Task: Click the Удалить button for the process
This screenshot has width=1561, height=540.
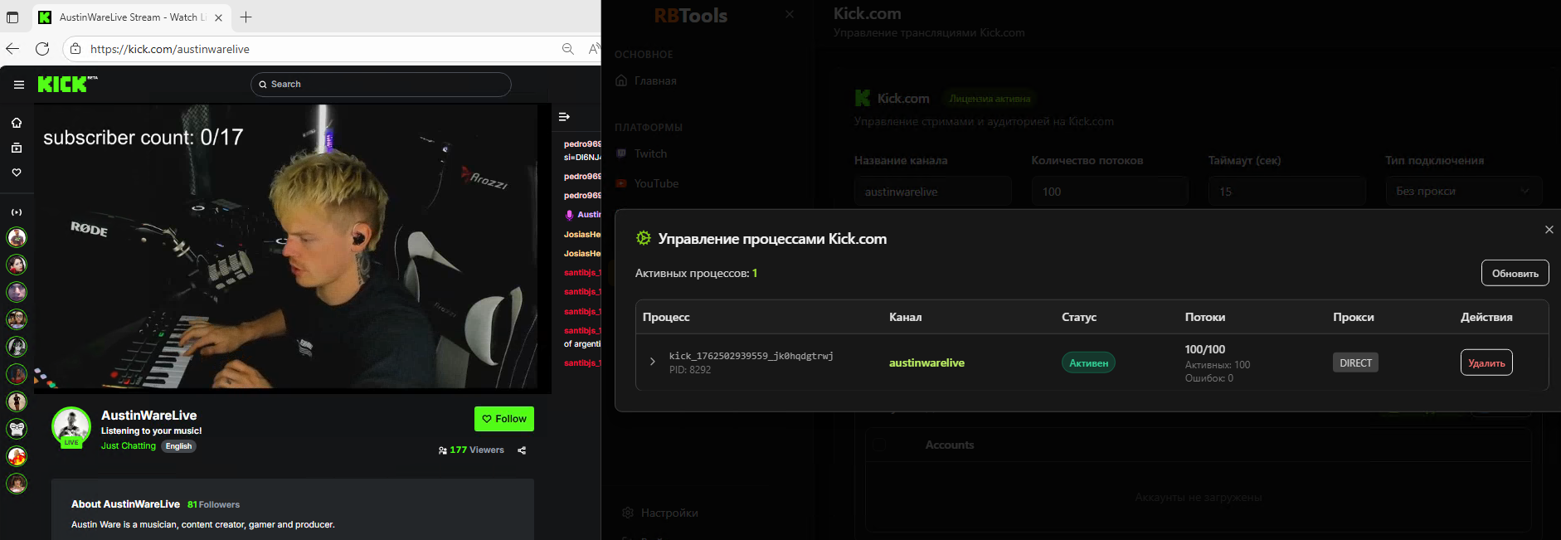Action: [1486, 362]
